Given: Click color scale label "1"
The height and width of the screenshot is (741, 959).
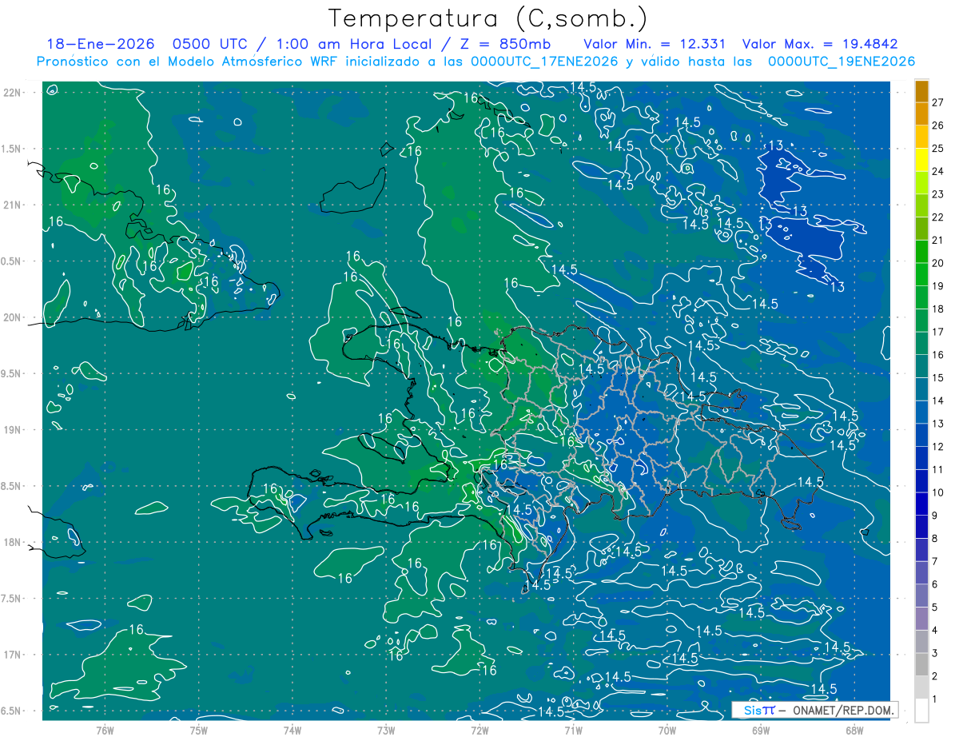Looking at the screenshot, I should (935, 699).
